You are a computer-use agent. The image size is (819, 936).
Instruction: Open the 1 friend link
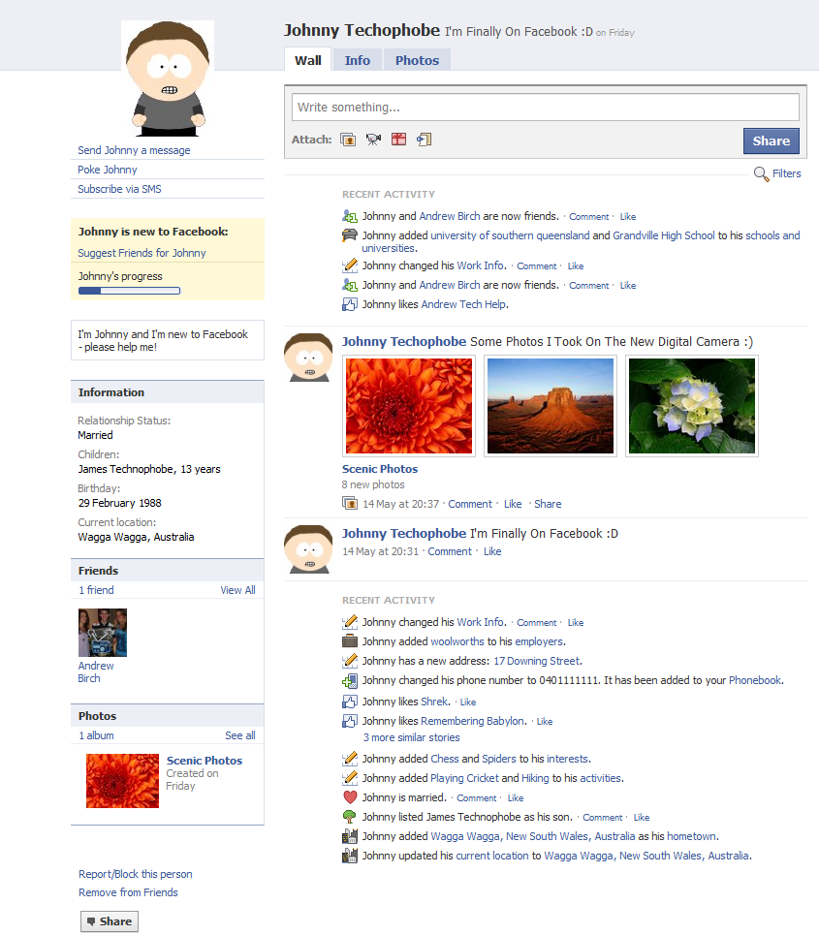[96, 590]
